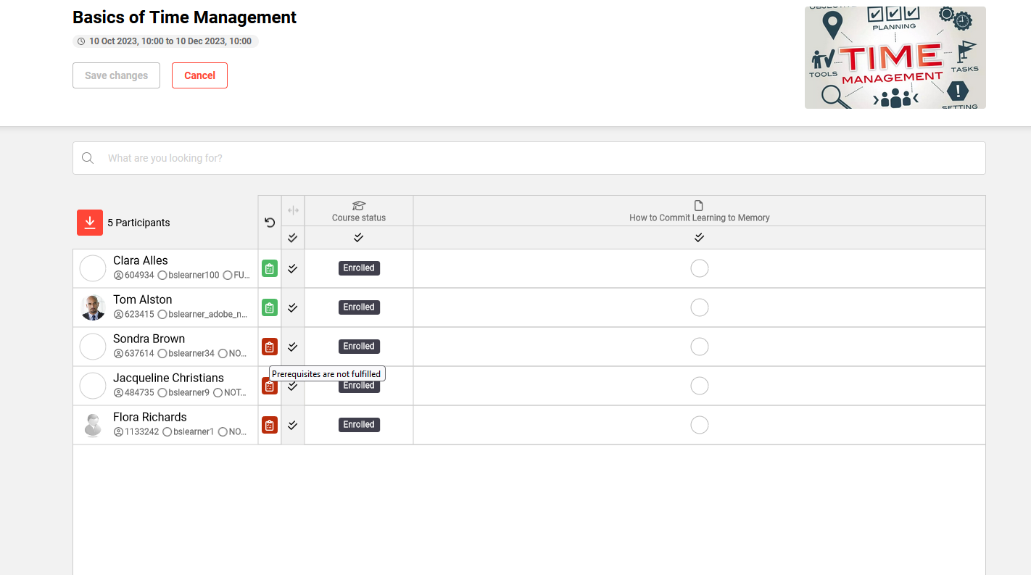Click the undo/reset arrow icon in header

[270, 223]
